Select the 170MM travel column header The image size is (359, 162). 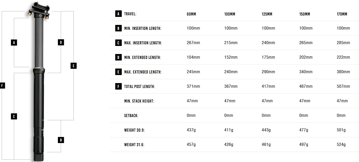pyautogui.click(x=342, y=14)
